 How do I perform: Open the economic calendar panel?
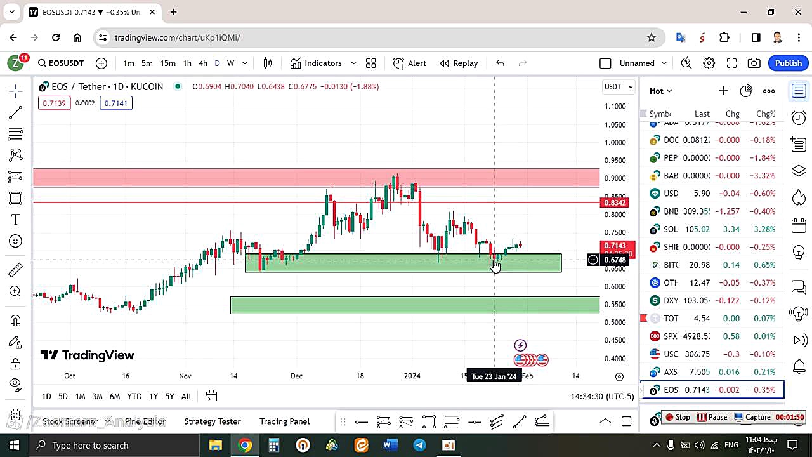click(x=799, y=225)
